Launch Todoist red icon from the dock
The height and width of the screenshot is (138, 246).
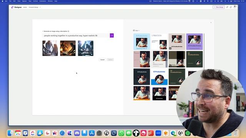151,133
